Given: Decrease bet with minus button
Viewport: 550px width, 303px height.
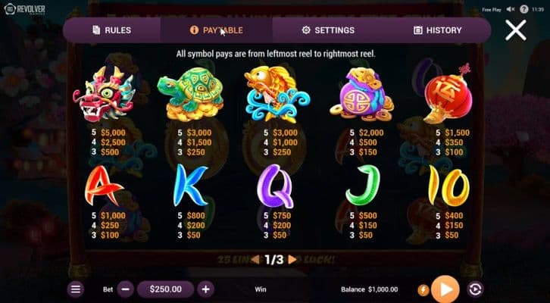Looking at the screenshot, I should click(x=125, y=289).
